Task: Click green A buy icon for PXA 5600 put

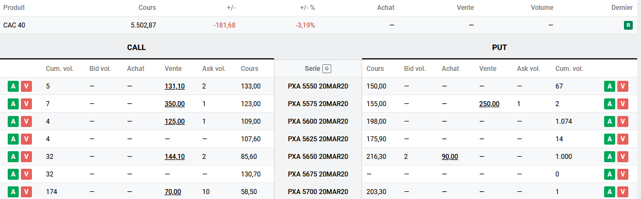Action: (610, 121)
